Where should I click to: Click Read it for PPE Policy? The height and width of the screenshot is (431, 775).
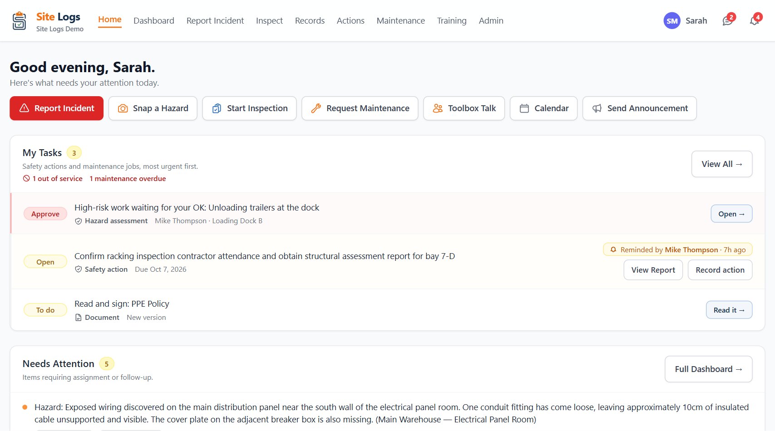pyautogui.click(x=729, y=310)
